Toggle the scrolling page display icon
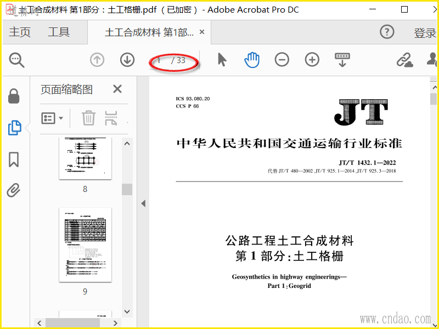Viewport: 439px width, 329px height. [342, 60]
